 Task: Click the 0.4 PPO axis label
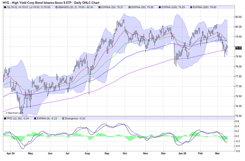pyautogui.click(x=237, y=126)
